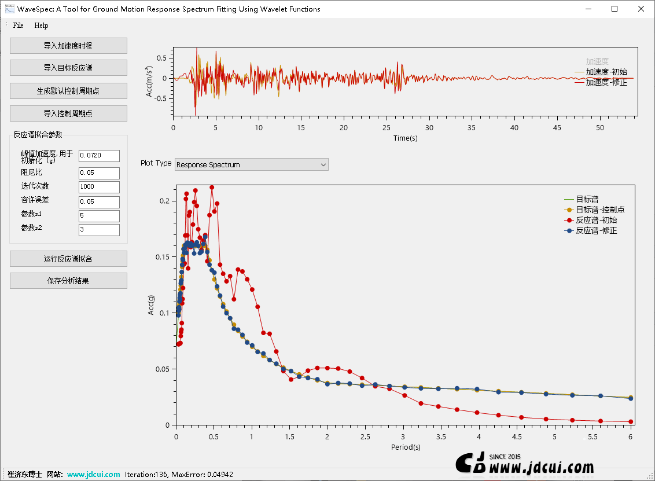Click the green 目标谱 legend line
Screen dimensions: 655x481
569,199
